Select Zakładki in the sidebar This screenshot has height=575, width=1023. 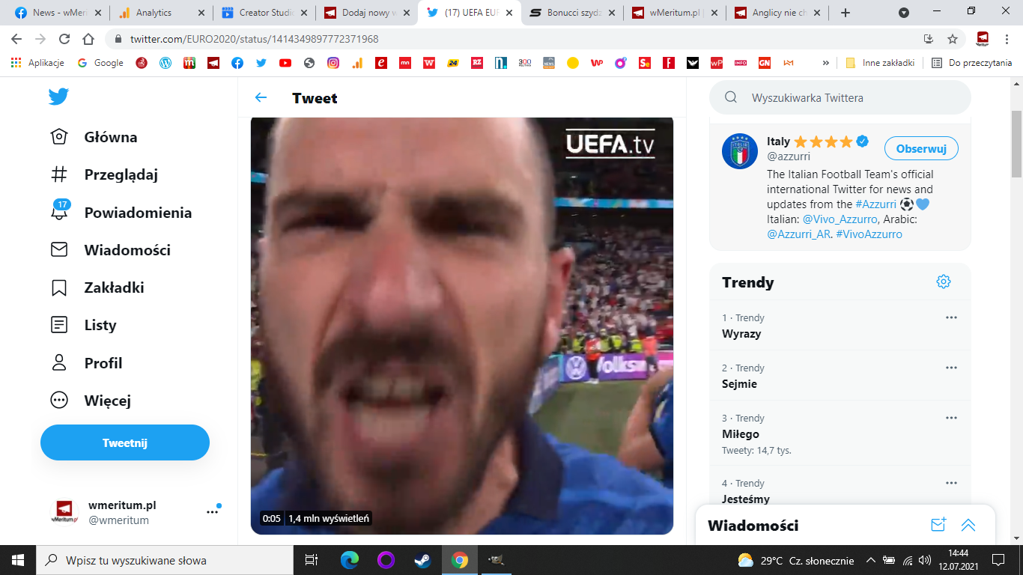click(x=114, y=287)
